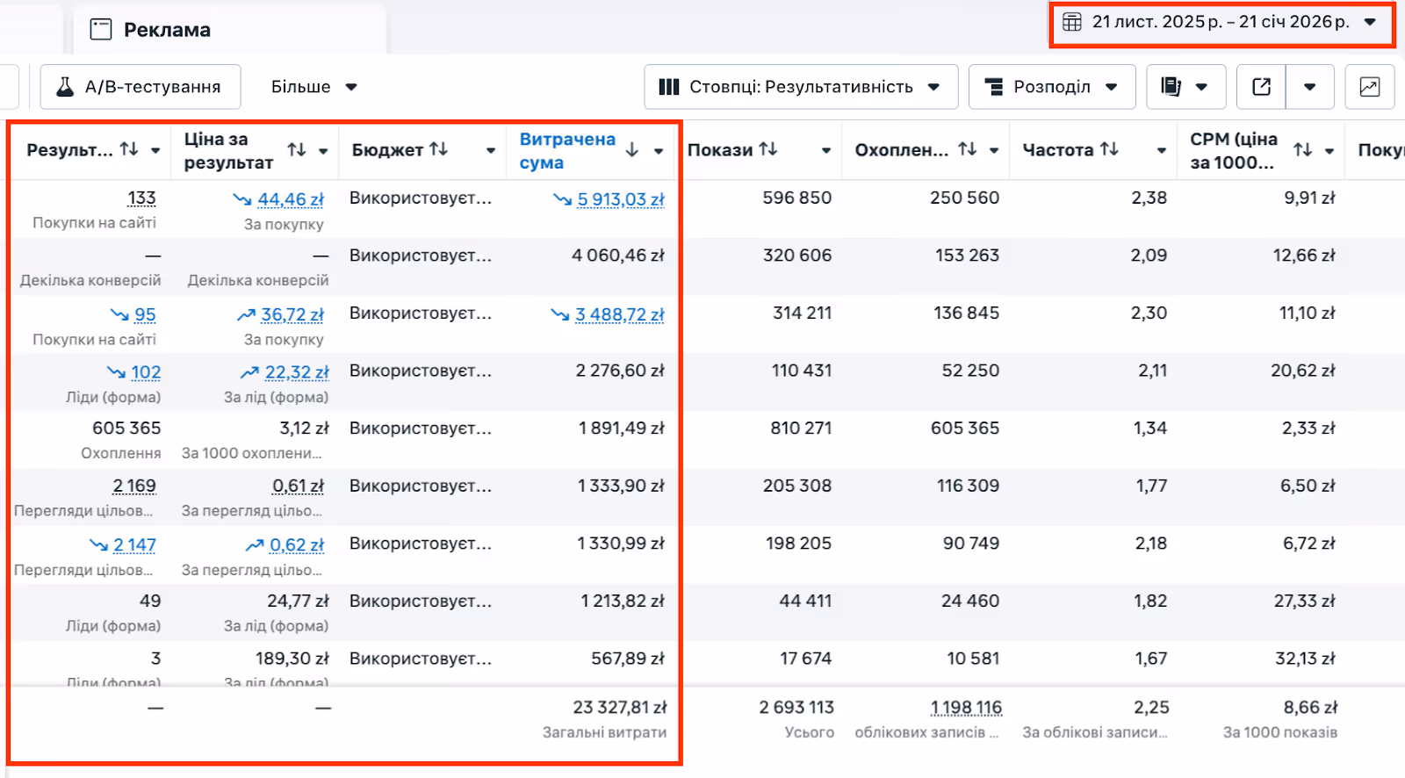The width and height of the screenshot is (1405, 778).
Task: Open CPM column options caret
Action: click(1329, 151)
